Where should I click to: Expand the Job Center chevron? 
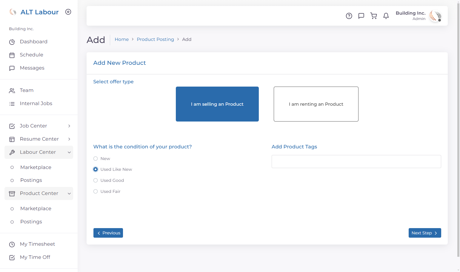(69, 126)
